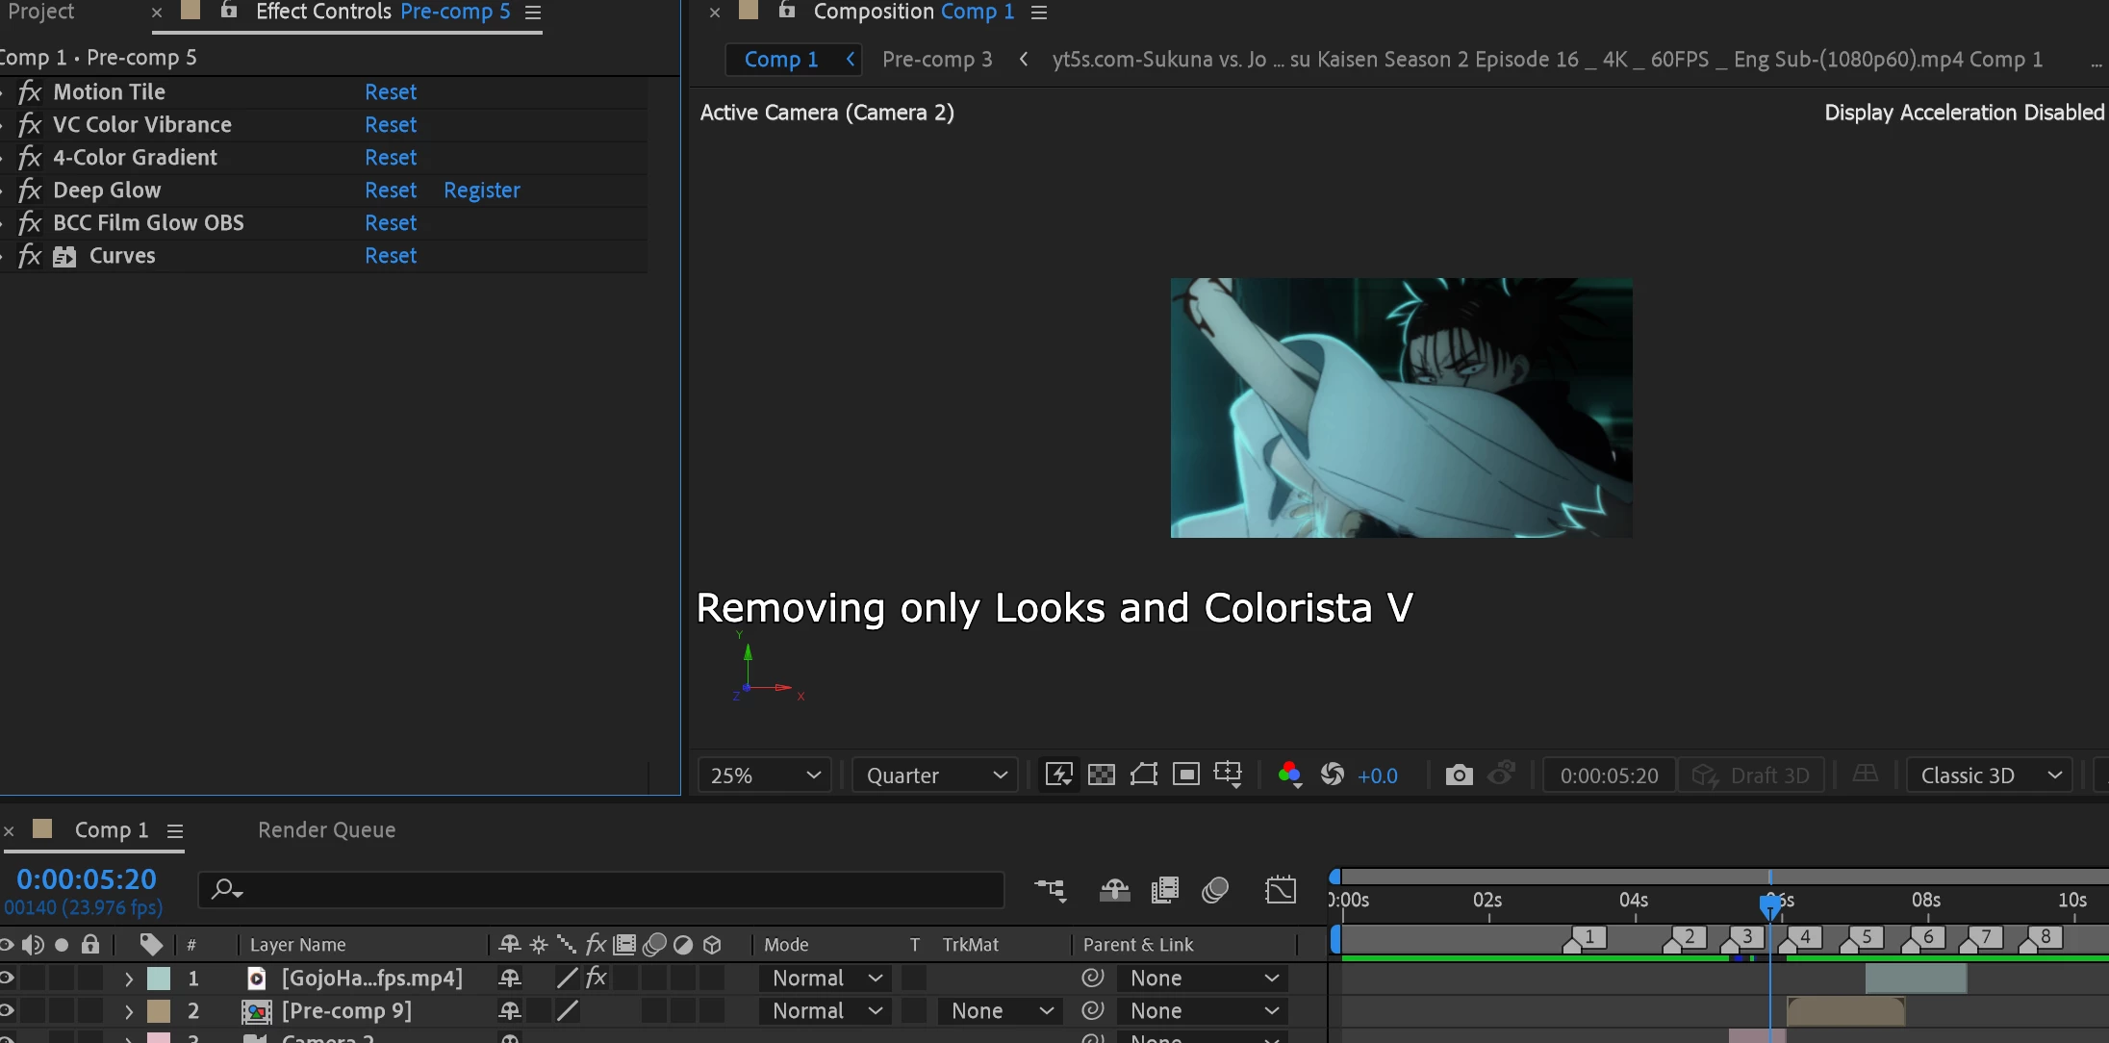Open the 25% magnification dropdown

click(x=765, y=776)
